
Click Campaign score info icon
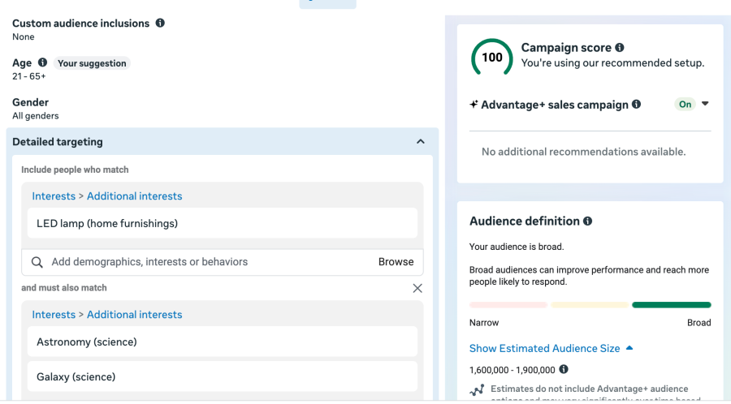click(620, 48)
